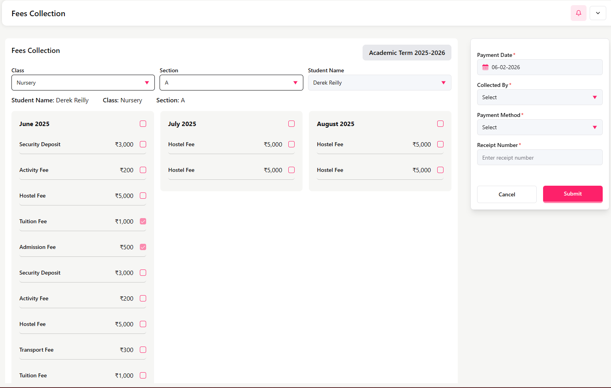Uncheck the Tuition Fee ₹1,000 checkbox
This screenshot has height=388, width=611.
(x=143, y=221)
